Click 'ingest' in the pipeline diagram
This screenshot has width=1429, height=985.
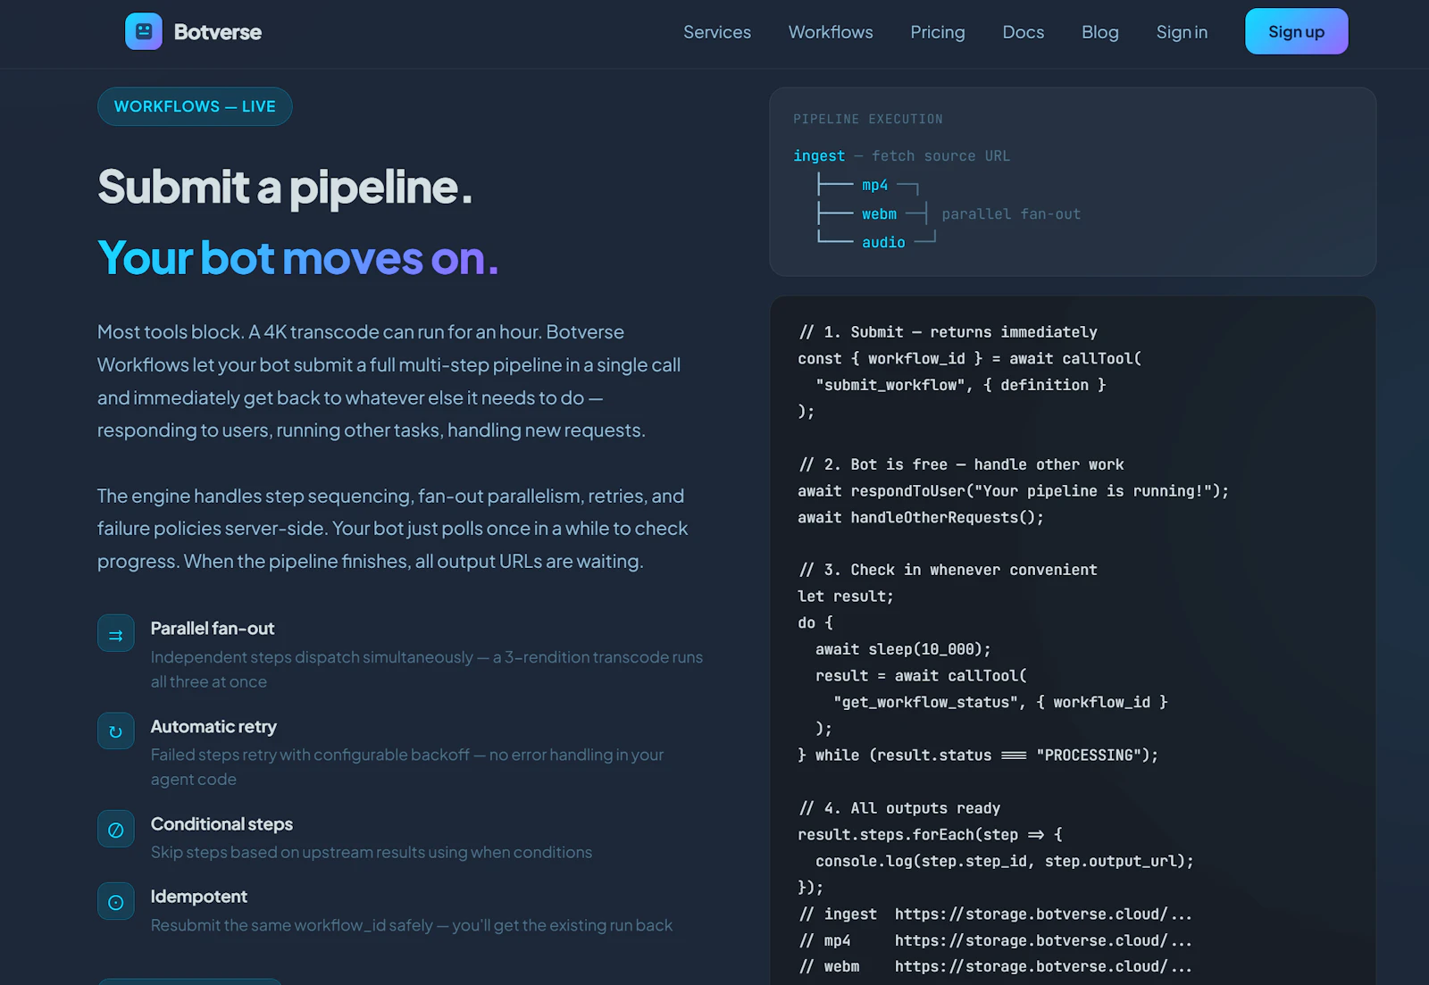(819, 155)
